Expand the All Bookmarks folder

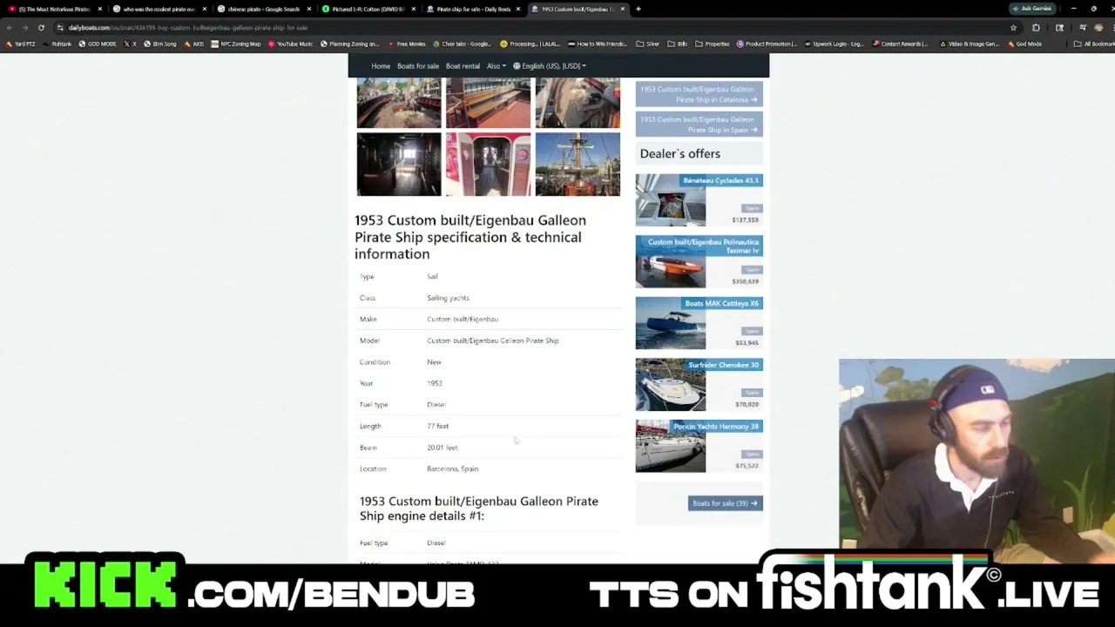[x=1093, y=44]
